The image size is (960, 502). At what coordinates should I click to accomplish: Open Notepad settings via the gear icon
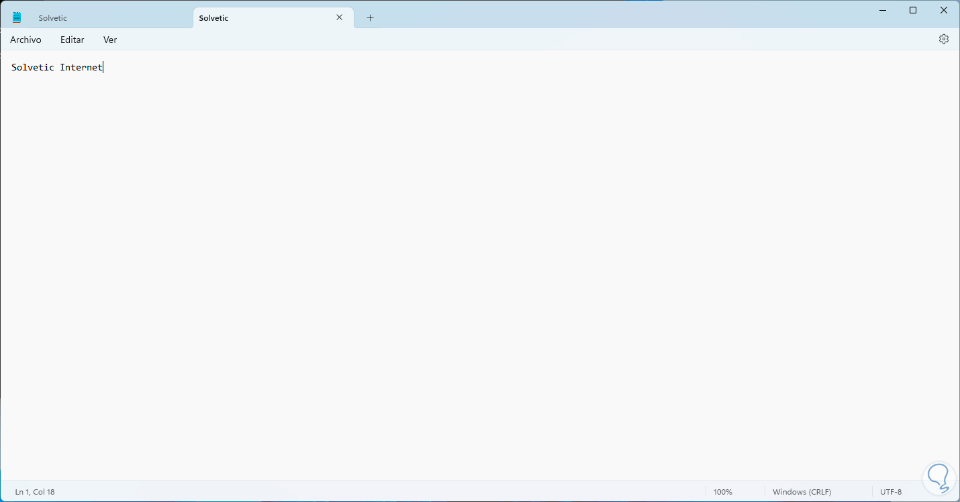944,39
